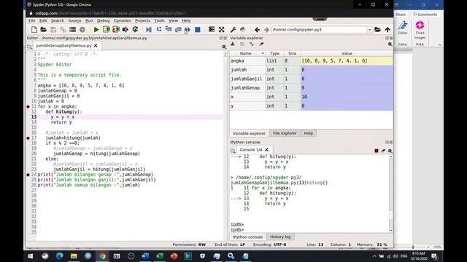Image resolution: width=467 pixels, height=262 pixels.
Task: Save the current file using floppy icon
Action: click(x=53, y=29)
